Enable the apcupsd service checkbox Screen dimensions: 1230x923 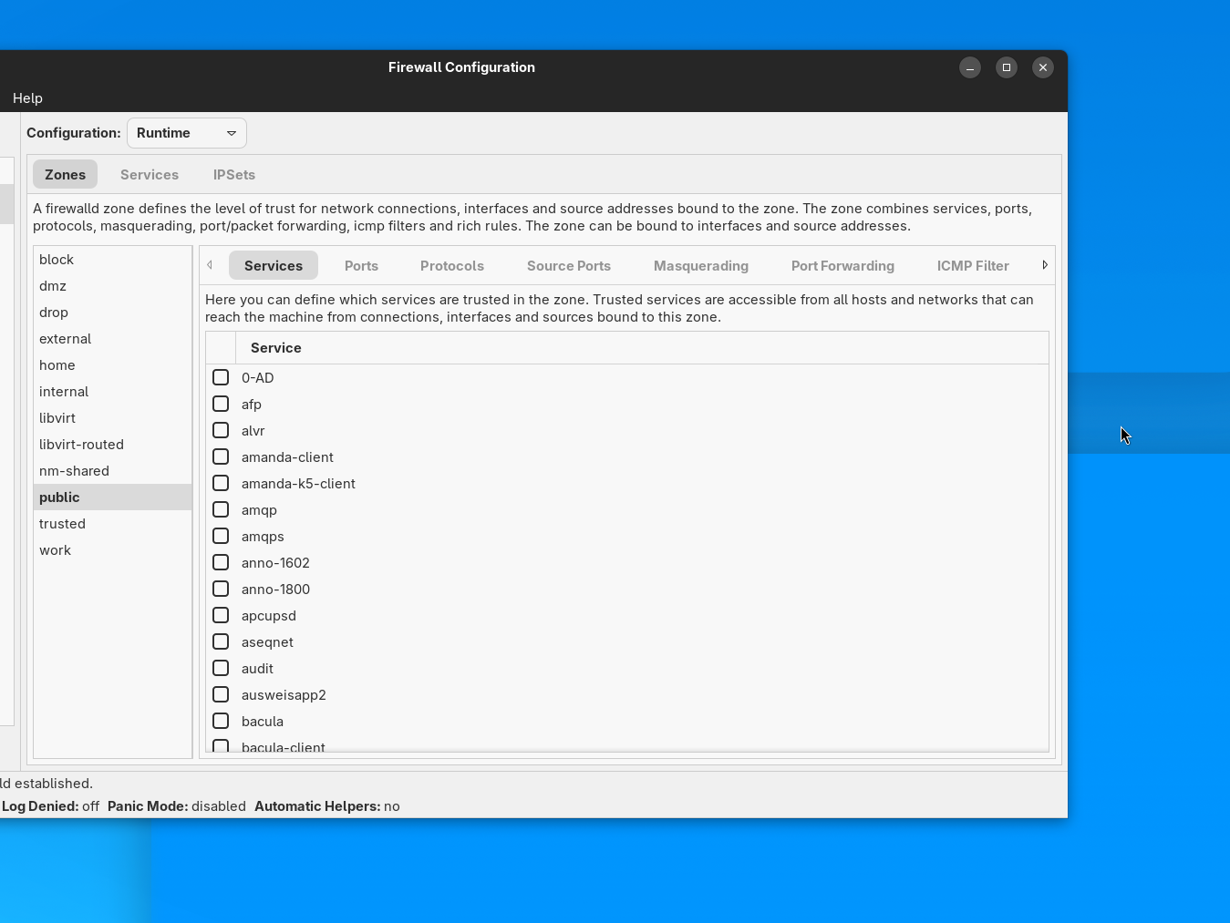(221, 615)
